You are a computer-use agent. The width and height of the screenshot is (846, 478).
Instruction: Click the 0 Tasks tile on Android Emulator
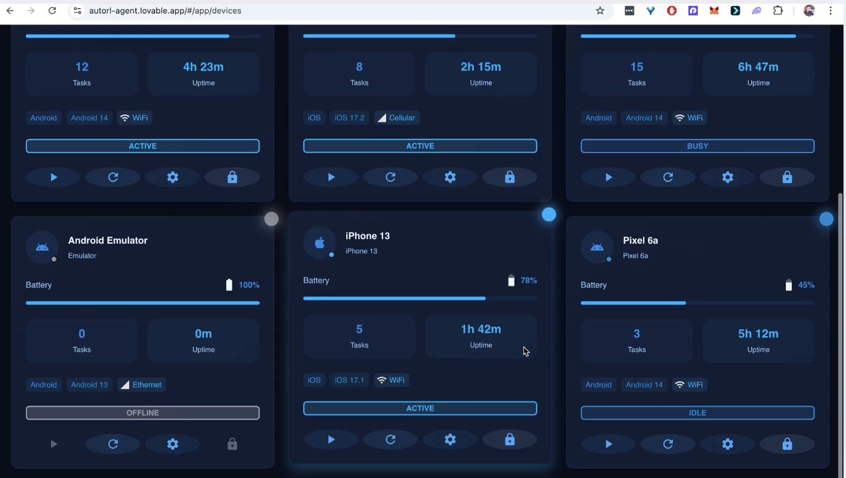click(82, 340)
